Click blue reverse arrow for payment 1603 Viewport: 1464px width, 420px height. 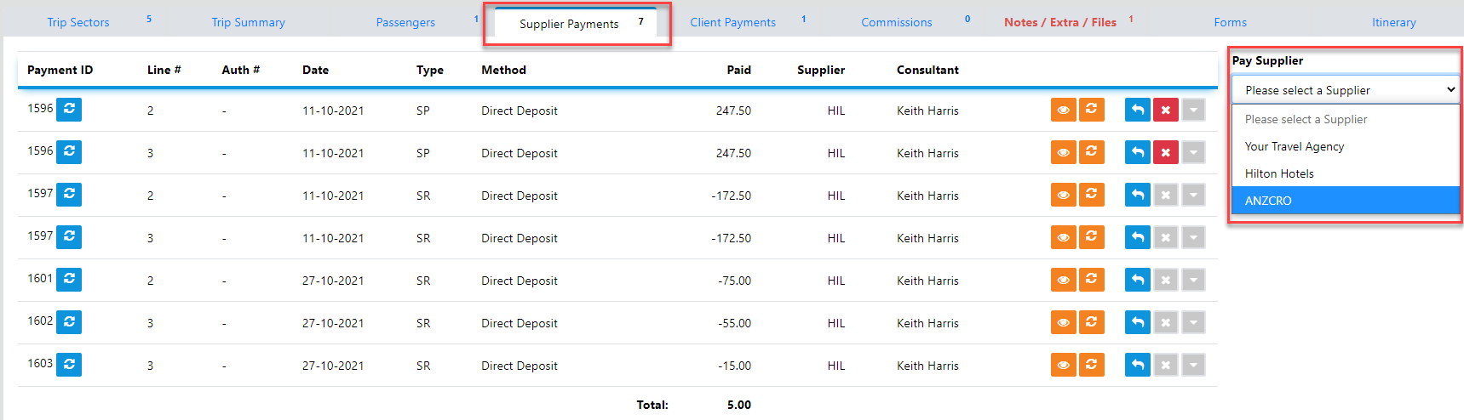pos(1137,365)
